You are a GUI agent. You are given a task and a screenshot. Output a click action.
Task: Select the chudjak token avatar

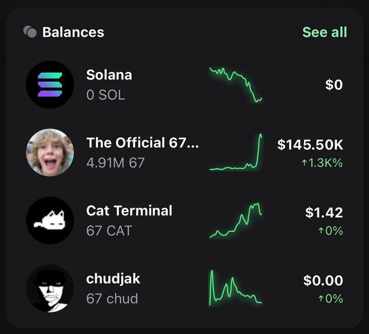(49, 288)
